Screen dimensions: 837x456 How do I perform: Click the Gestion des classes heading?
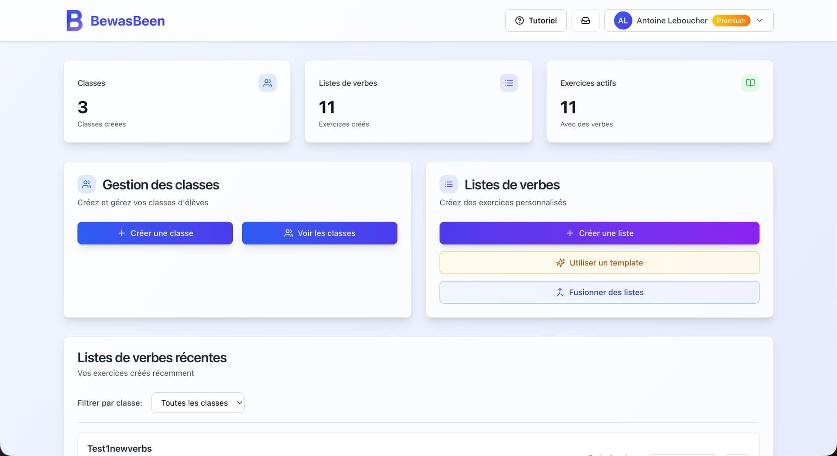click(161, 185)
